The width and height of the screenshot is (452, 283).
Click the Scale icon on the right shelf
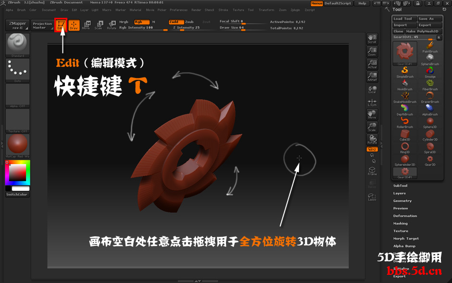click(x=372, y=127)
